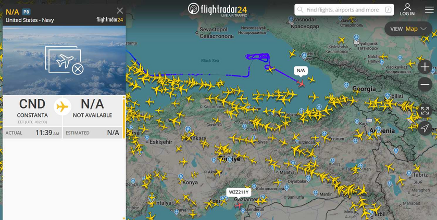The width and height of the screenshot is (437, 220).
Task: Select the red N/A aircraft on map
Action: [301, 83]
